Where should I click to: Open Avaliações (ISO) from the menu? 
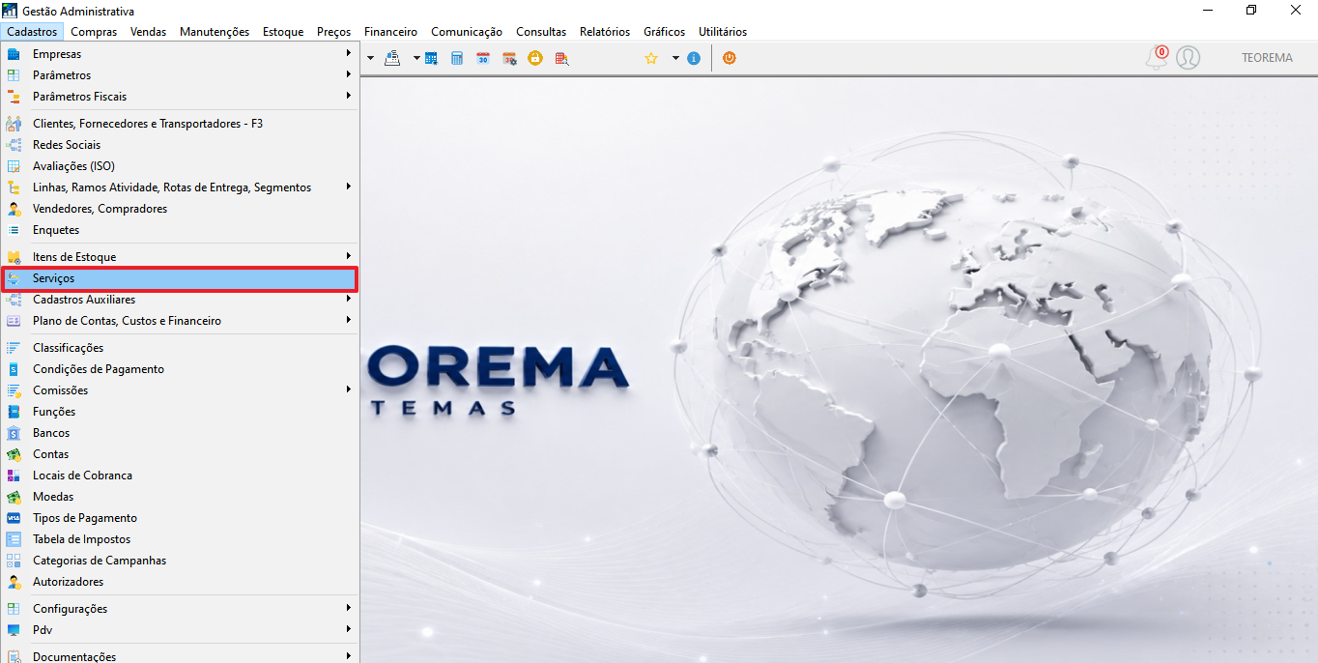(180, 166)
